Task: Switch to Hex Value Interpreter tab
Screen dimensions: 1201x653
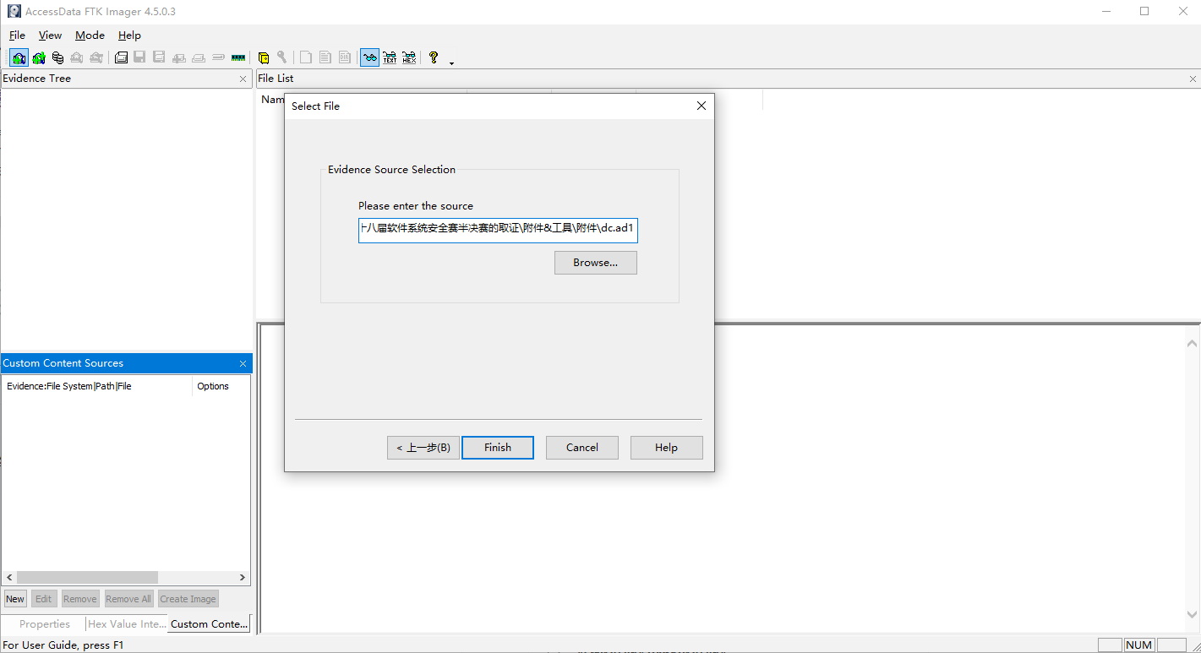Action: click(128, 624)
